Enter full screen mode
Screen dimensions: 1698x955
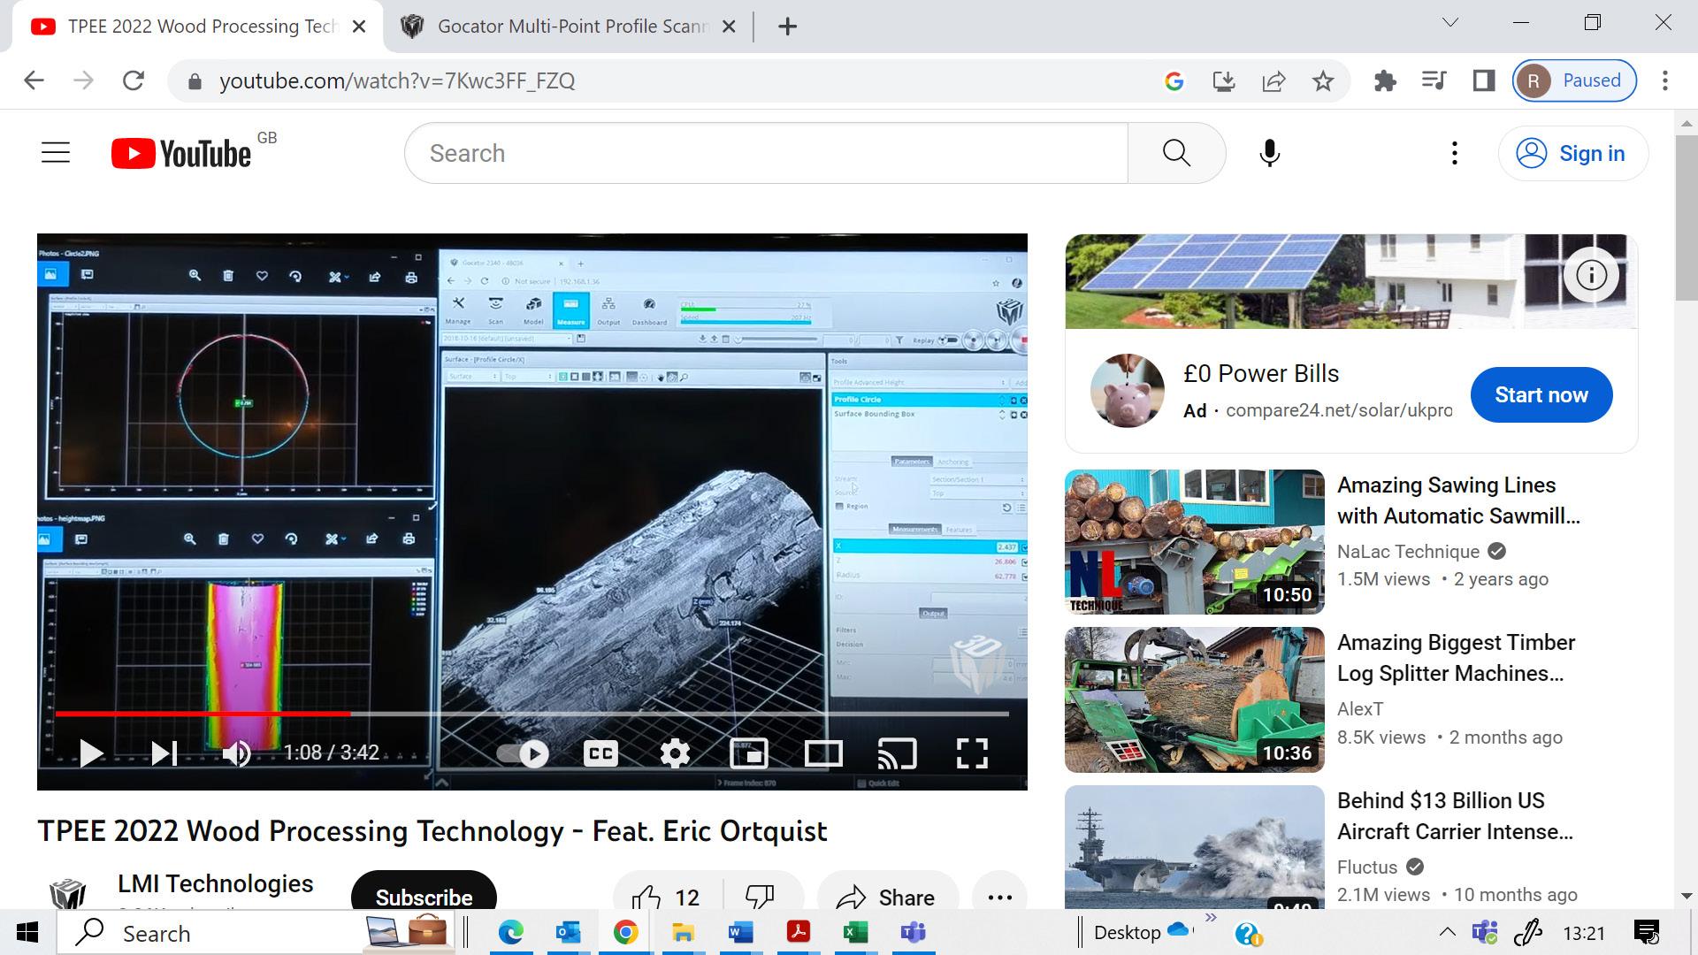click(x=972, y=753)
